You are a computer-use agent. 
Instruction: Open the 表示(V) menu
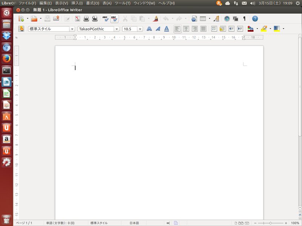pyautogui.click(x=62, y=3)
